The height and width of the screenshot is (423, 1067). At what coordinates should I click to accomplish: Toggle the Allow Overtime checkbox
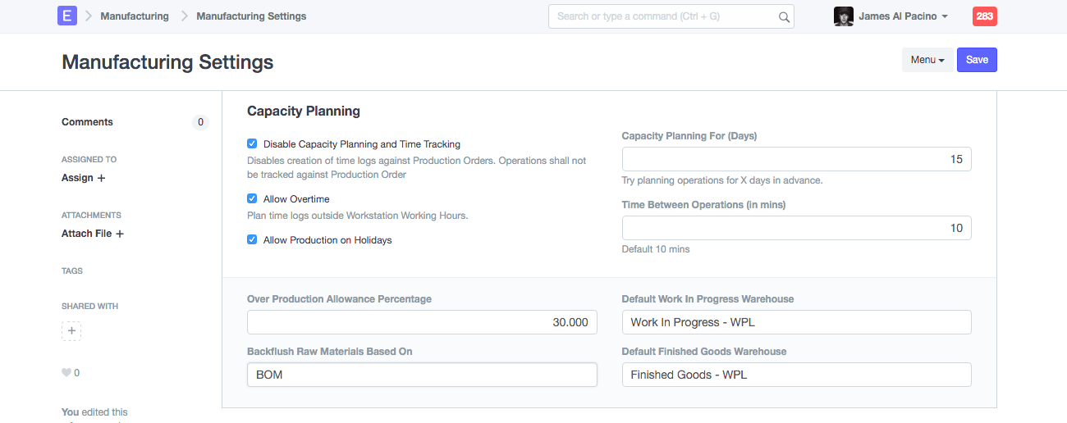point(252,198)
